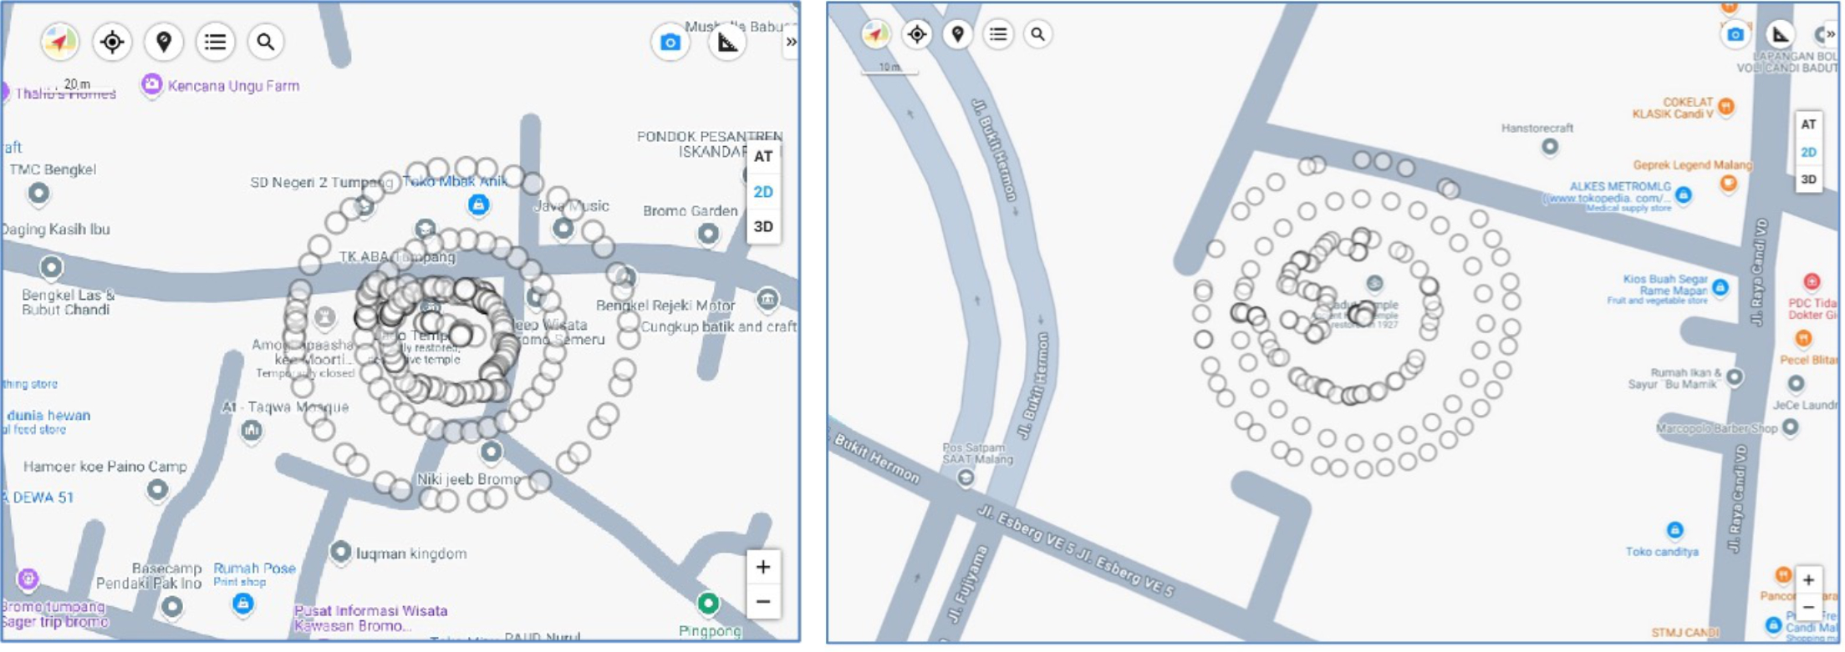1845x652 pixels.
Task: Switch the left map to AT mode
Action: tap(763, 157)
